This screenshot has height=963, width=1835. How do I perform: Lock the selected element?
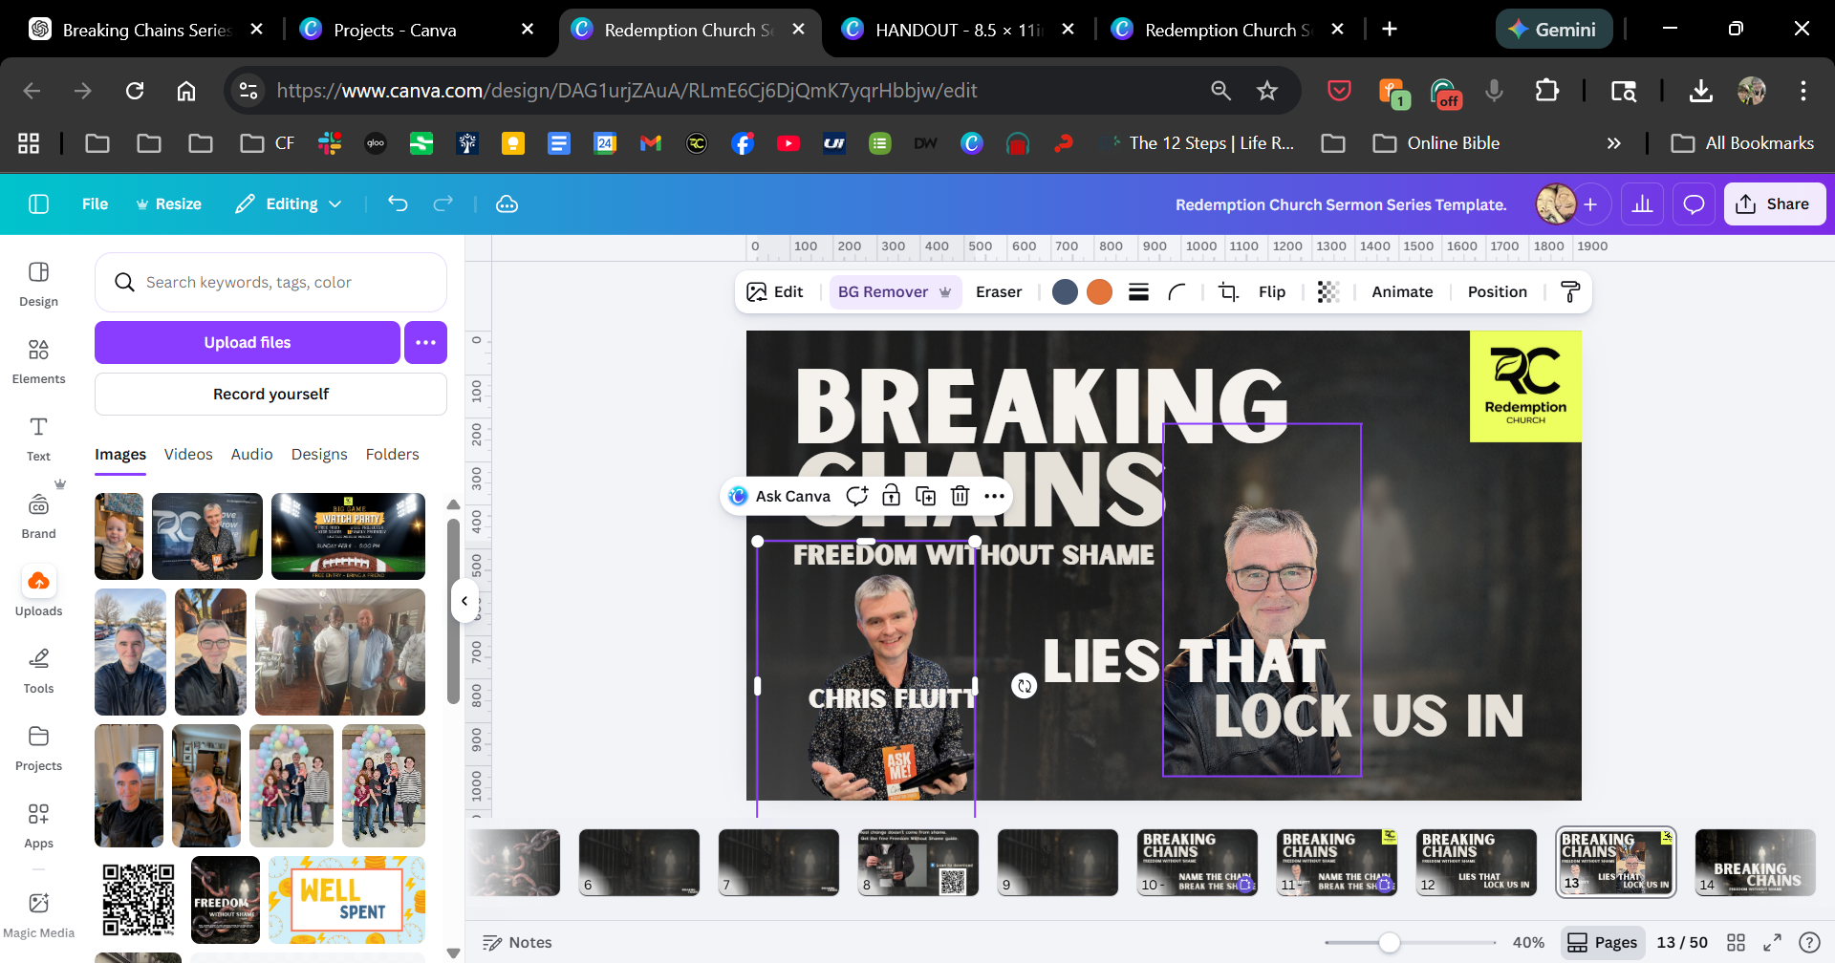(891, 496)
